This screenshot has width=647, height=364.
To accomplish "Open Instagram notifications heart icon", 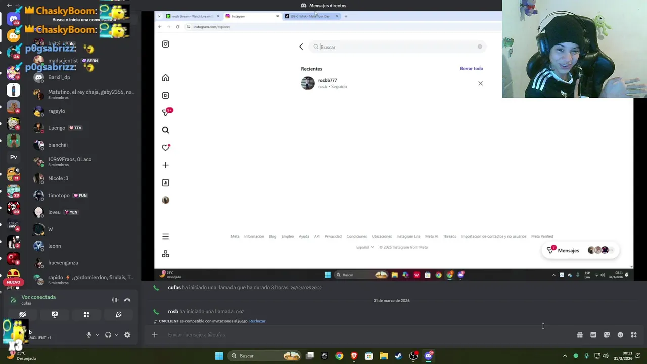I will coord(165,147).
